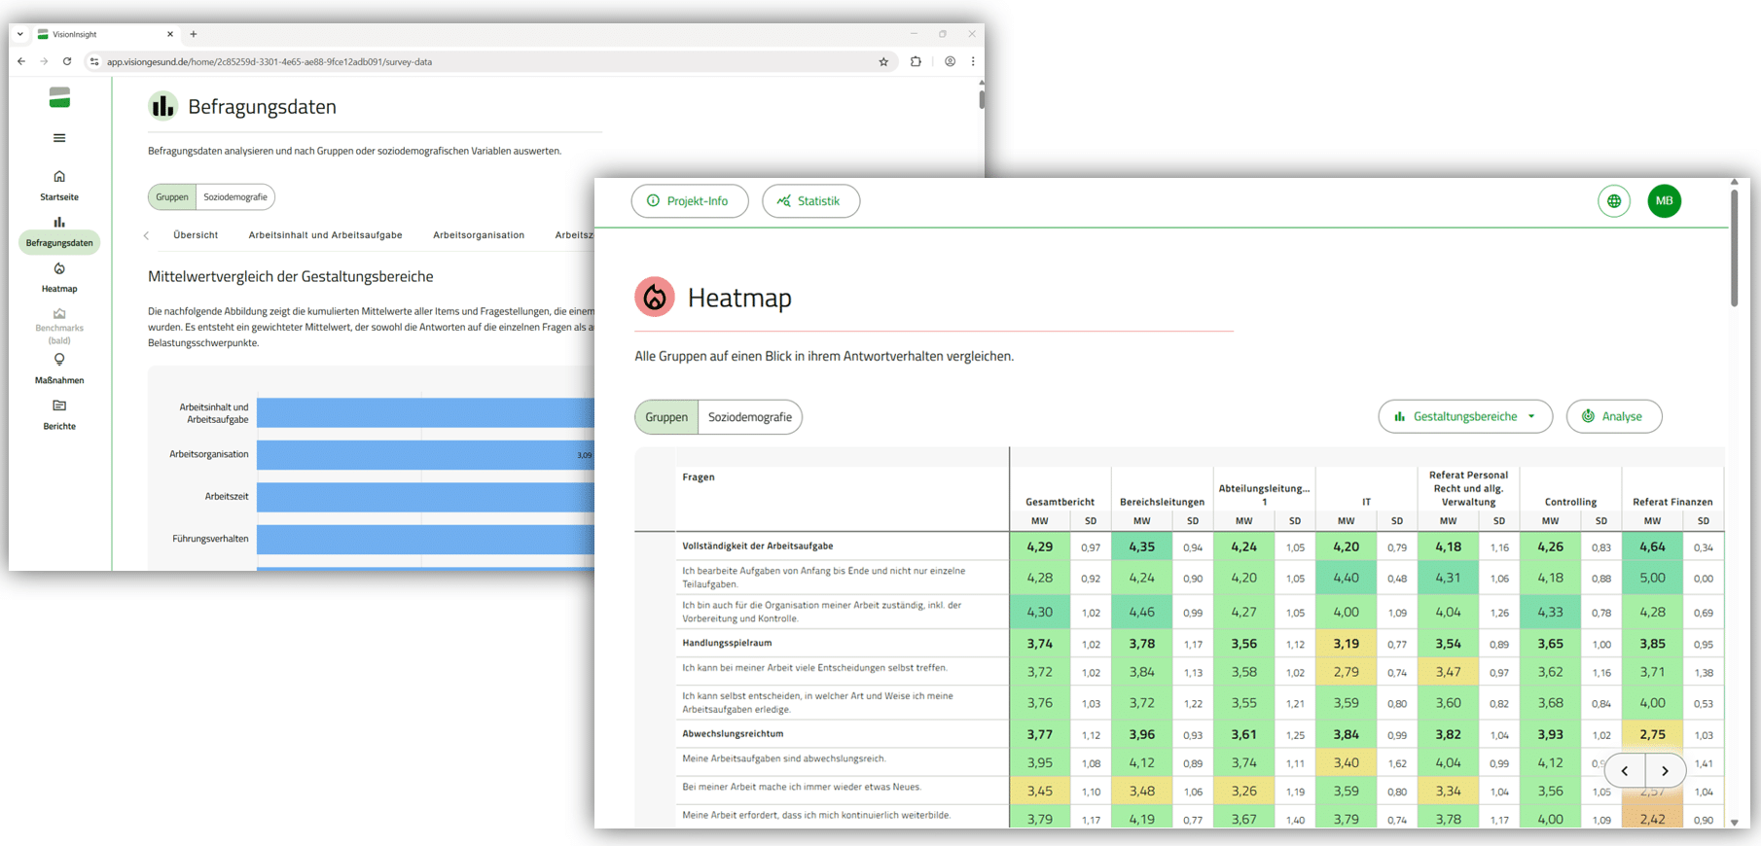Click the Heatmap window vertical scrollbar

click(1734, 248)
